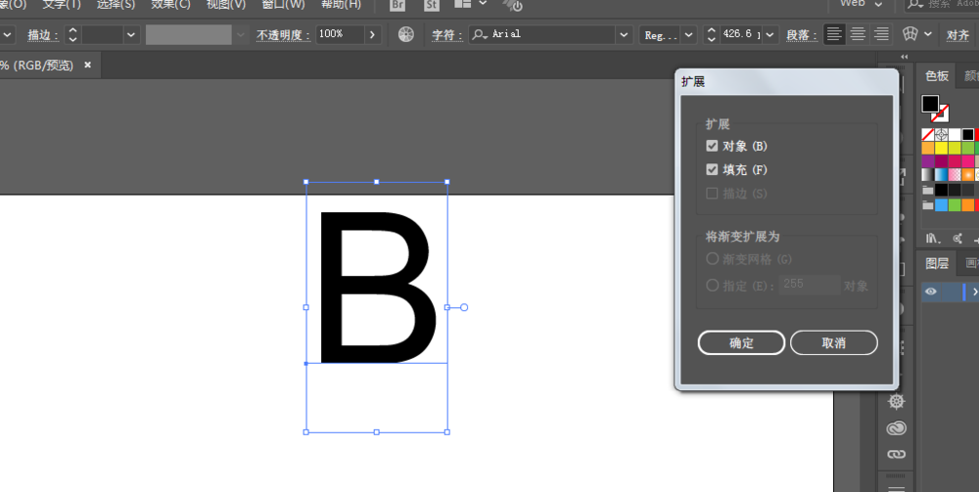Align paragraph text to center
Viewport: 979px width, 492px height.
(x=858, y=34)
